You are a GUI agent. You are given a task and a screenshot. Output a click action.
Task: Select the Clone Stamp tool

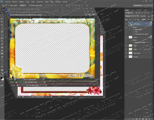pyautogui.click(x=2, y=38)
